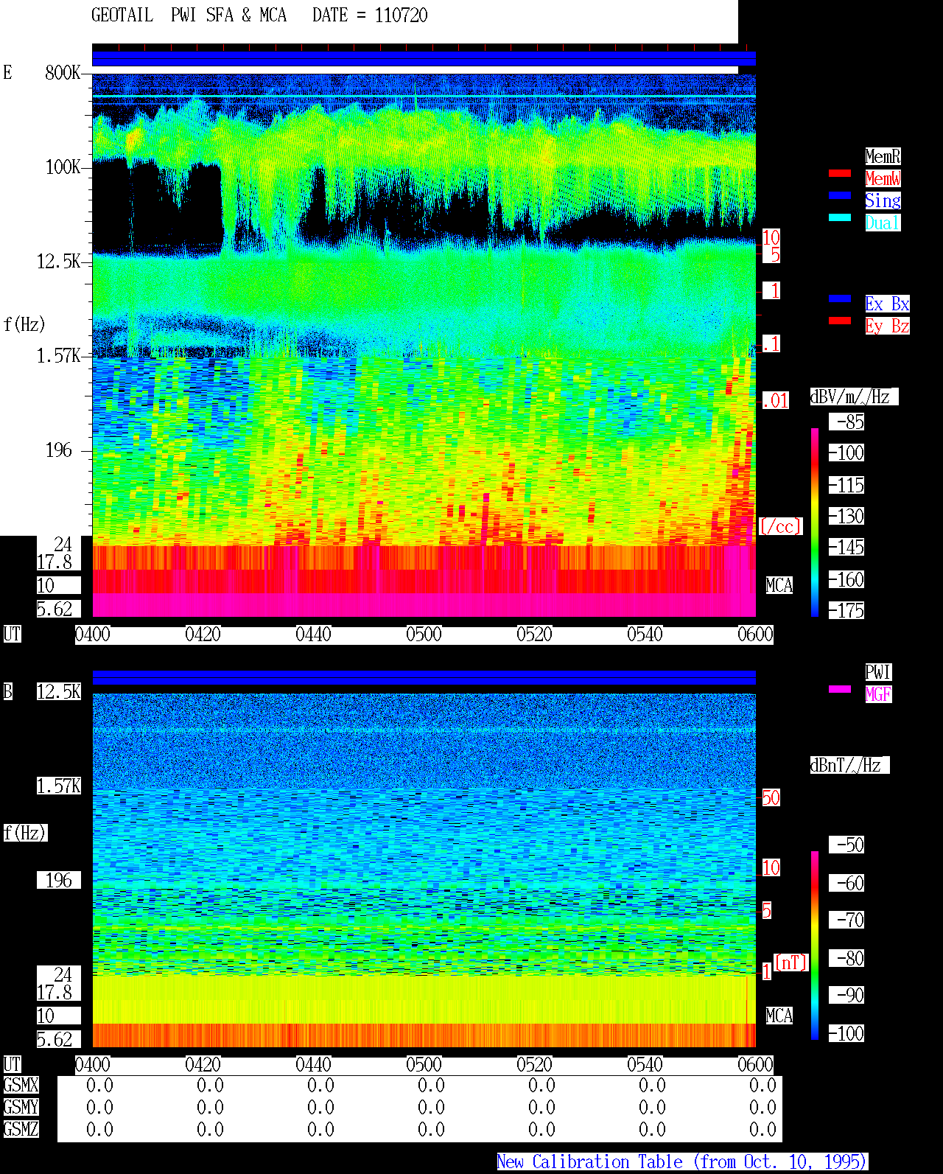The height and width of the screenshot is (1174, 943).
Task: Click the red MemW legend swatch
Action: pyautogui.click(x=840, y=173)
